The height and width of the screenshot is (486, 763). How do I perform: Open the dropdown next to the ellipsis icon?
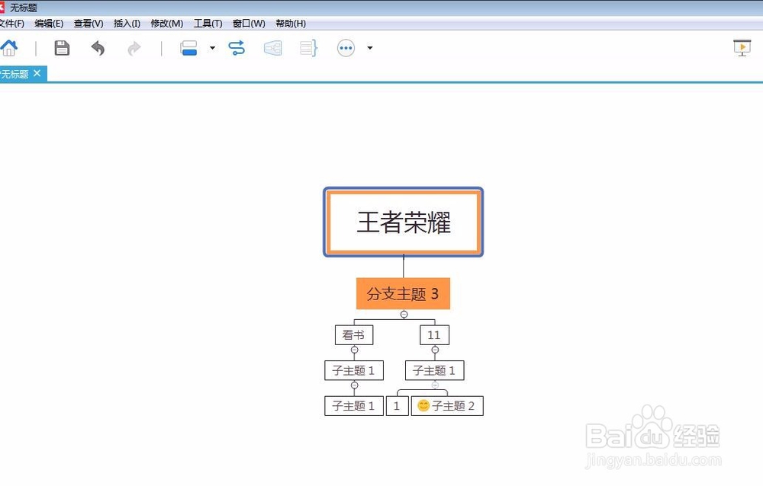coord(370,48)
